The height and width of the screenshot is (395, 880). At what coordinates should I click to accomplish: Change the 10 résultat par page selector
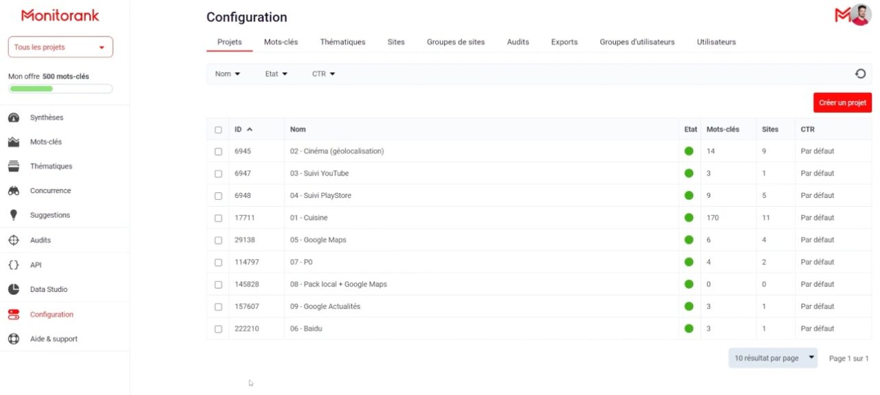[x=773, y=358]
